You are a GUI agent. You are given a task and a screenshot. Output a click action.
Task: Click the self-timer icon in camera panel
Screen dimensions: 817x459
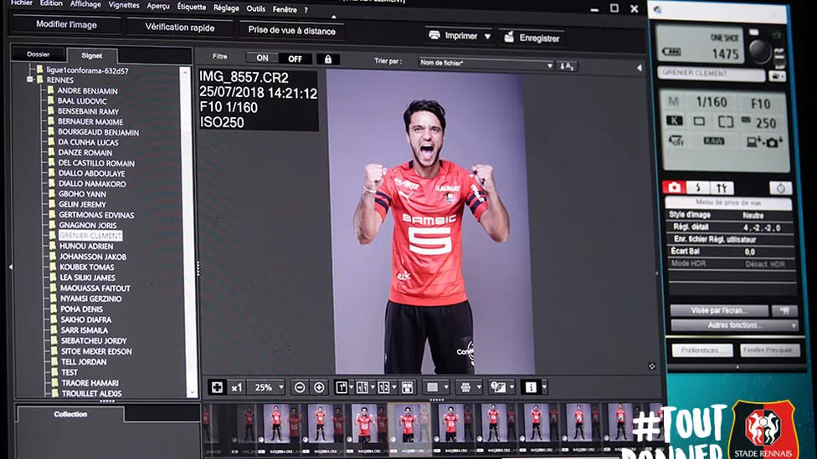(x=780, y=188)
